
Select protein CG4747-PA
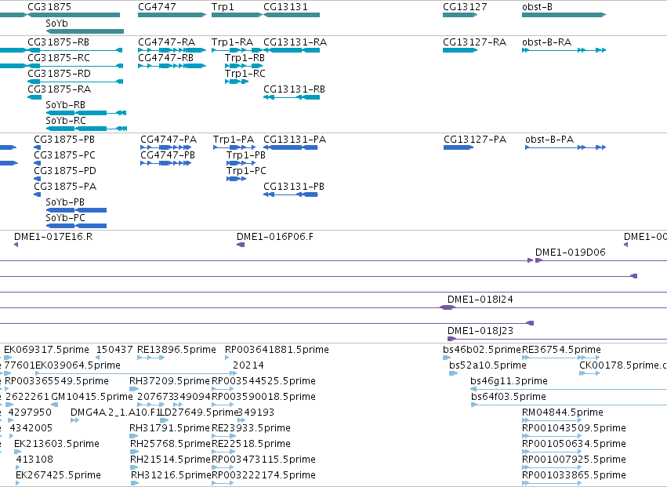166,147
